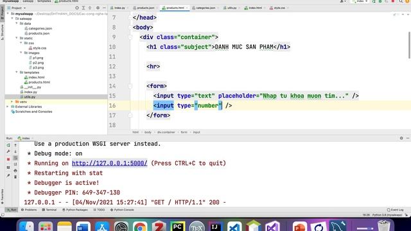Open Chrome from the Dock

click(140, 227)
